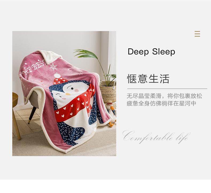Select the 惬意生活 title text
Image resolution: width=211 pixels, height=193 pixels.
(x=148, y=79)
